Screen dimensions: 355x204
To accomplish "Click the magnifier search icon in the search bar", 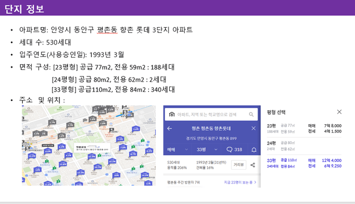I will click(251, 114).
